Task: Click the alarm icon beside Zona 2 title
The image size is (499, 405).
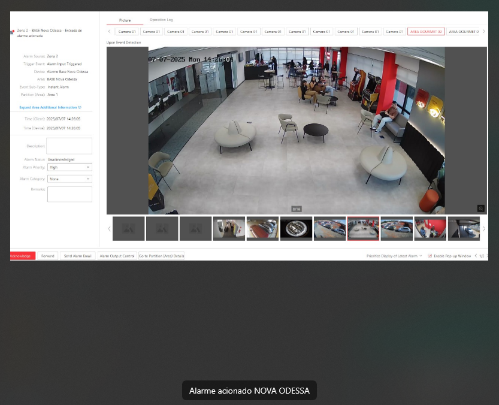Action: [12, 32]
